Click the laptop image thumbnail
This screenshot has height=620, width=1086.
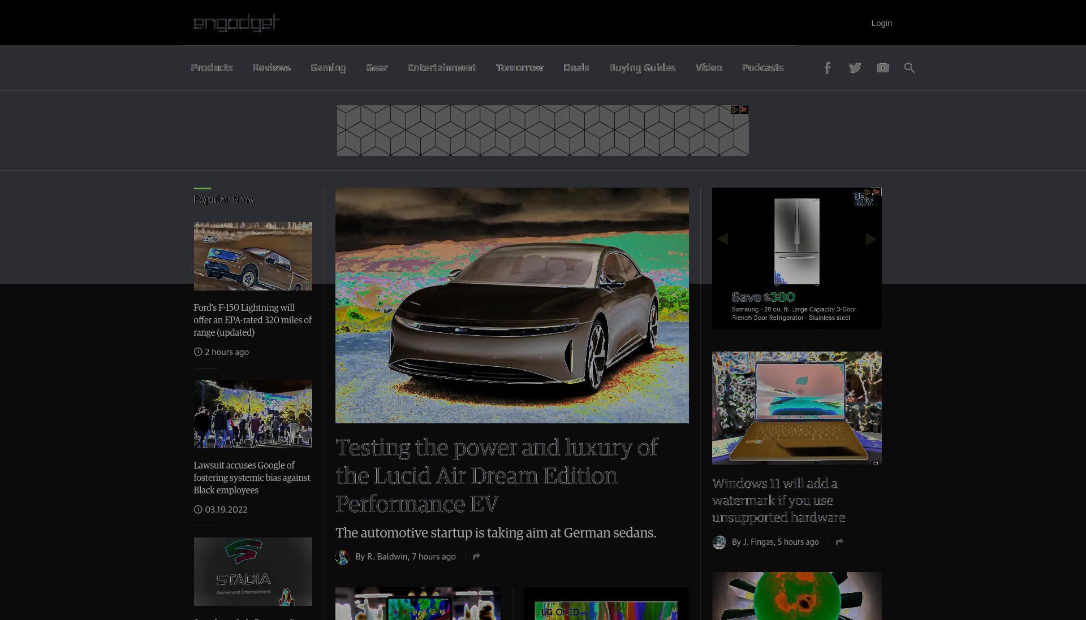[796, 408]
